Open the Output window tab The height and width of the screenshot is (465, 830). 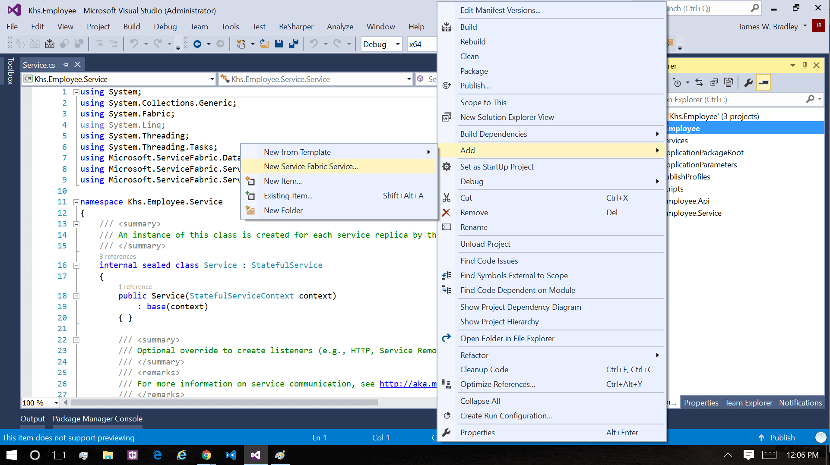pyautogui.click(x=32, y=418)
